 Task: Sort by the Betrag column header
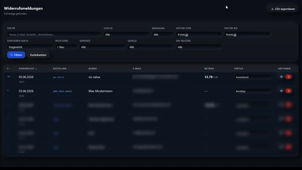coord(210,68)
